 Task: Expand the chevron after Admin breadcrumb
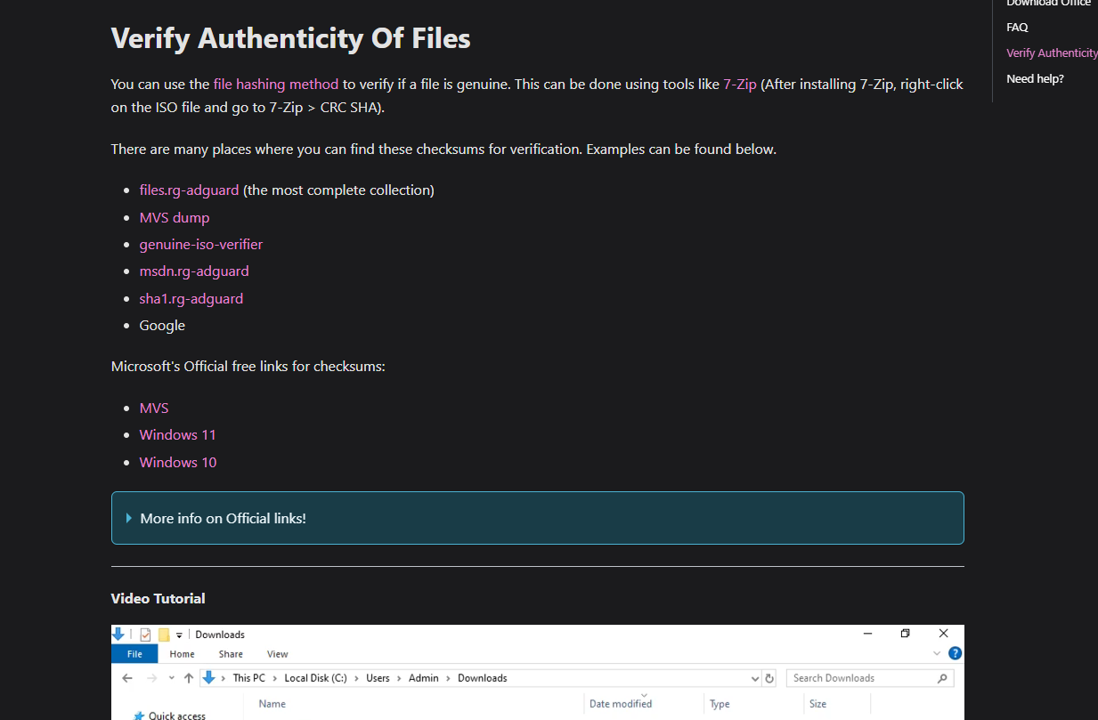pyautogui.click(x=449, y=678)
